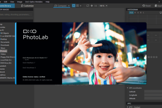Select Desktop folder in tree
The width and height of the screenshot is (162, 108).
pyautogui.click(x=4, y=39)
